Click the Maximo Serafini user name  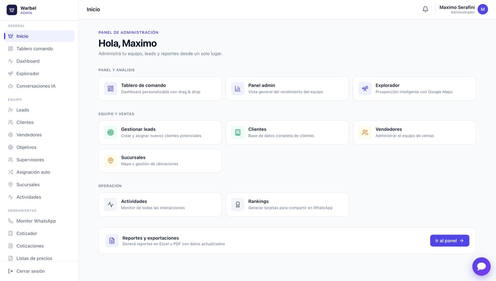point(457,7)
